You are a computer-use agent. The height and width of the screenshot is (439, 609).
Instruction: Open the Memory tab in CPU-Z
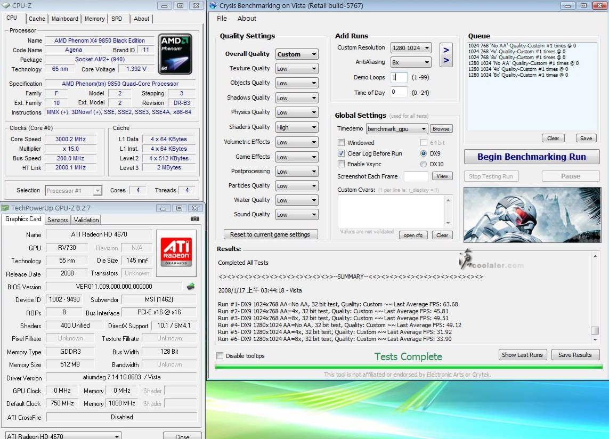(x=94, y=19)
